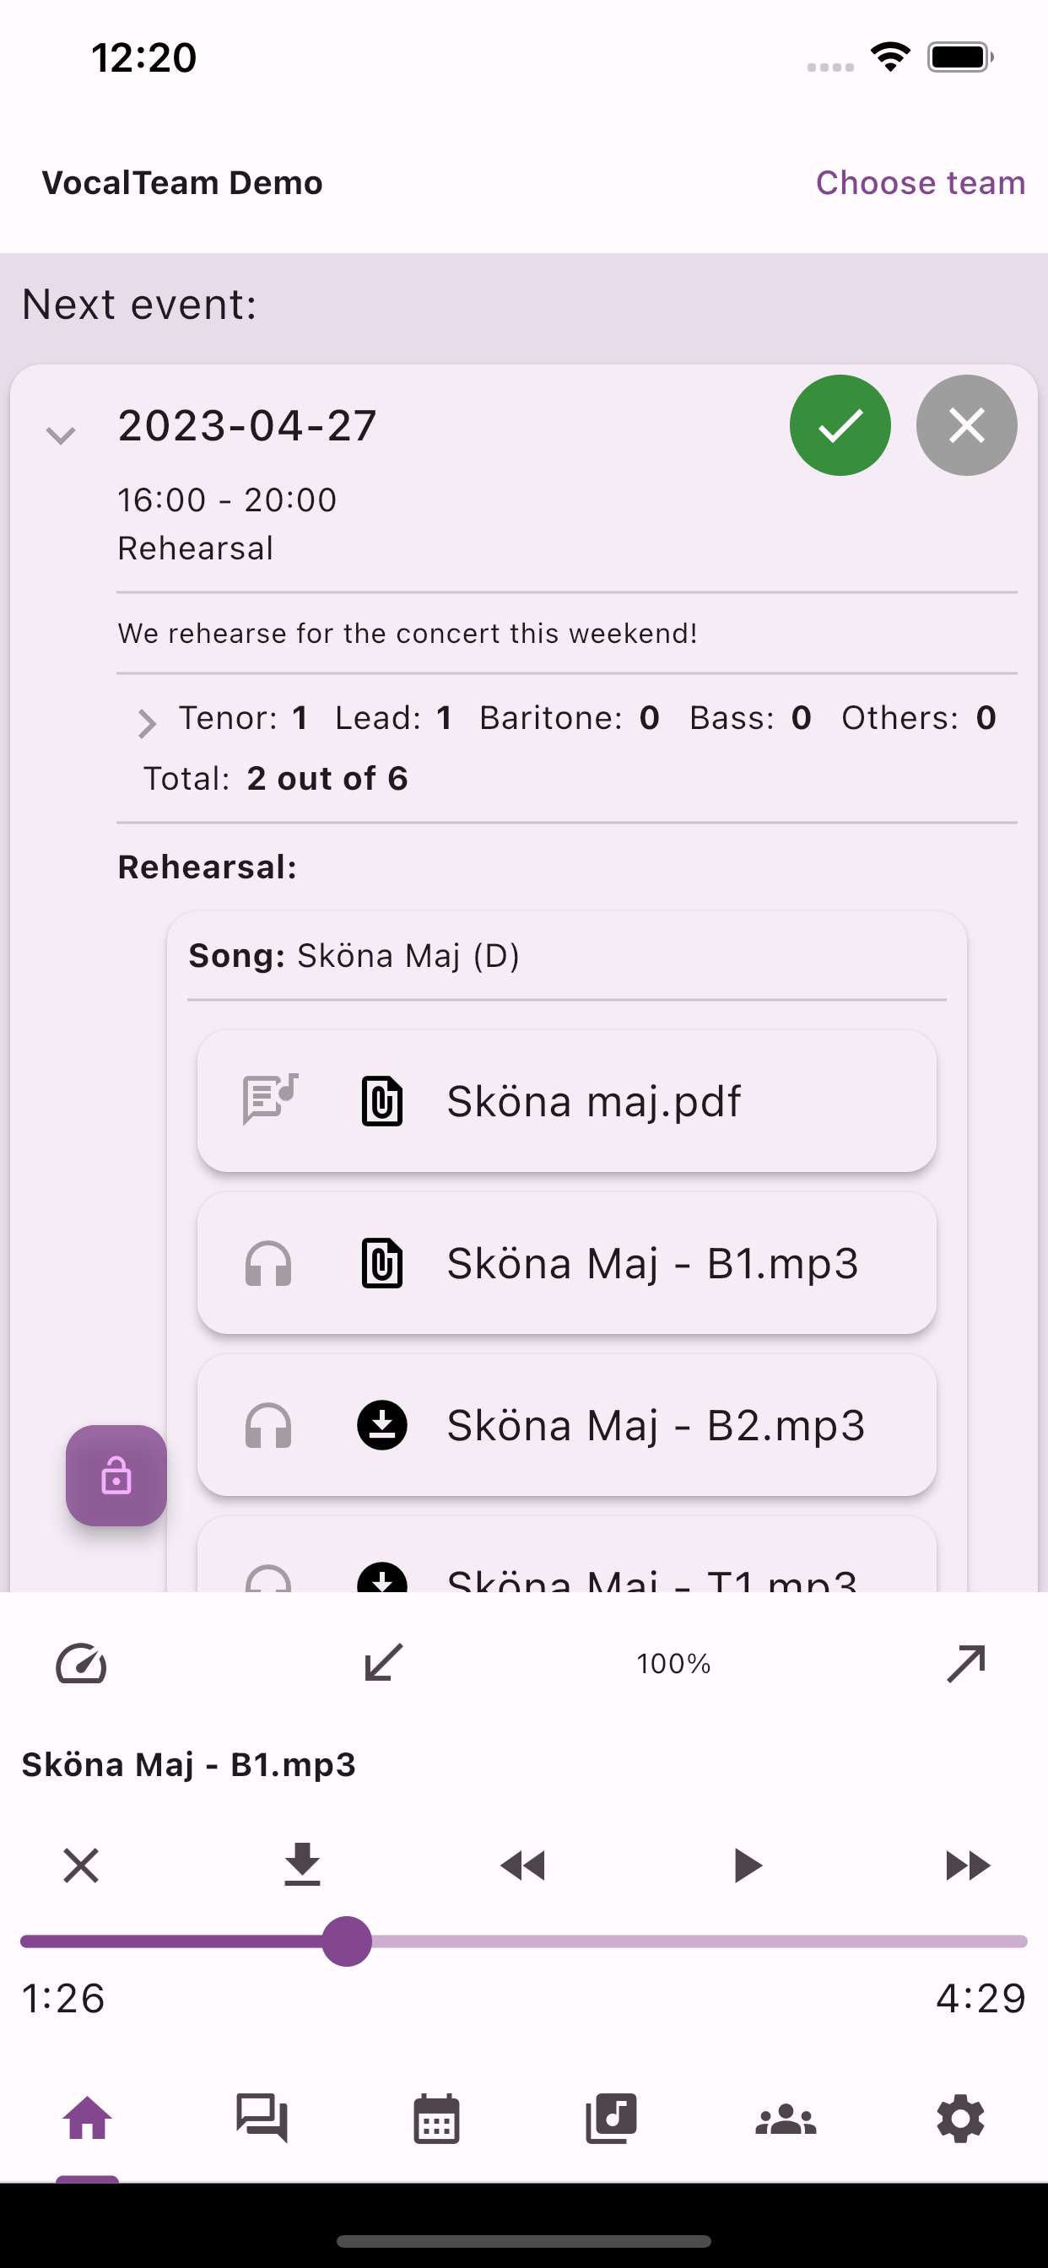Tap the download icon in the player

(x=302, y=1864)
